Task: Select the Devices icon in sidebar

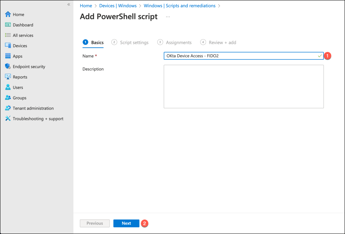Action: 8,46
